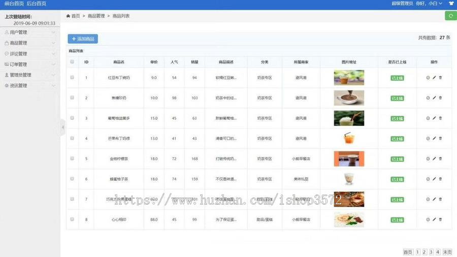Viewport: 457px width, 257px height.
Task: Jump to first page with 首页 pagination button
Action: pyautogui.click(x=408, y=252)
